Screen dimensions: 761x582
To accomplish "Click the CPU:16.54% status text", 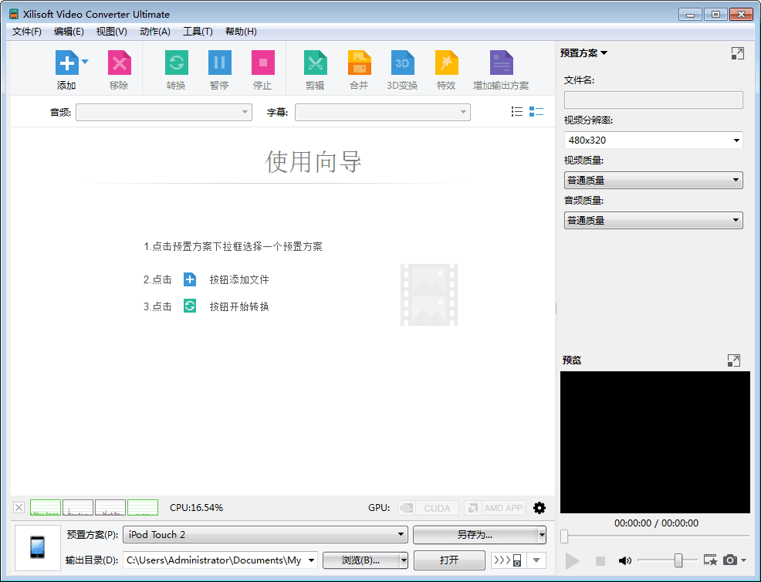I will click(x=196, y=508).
